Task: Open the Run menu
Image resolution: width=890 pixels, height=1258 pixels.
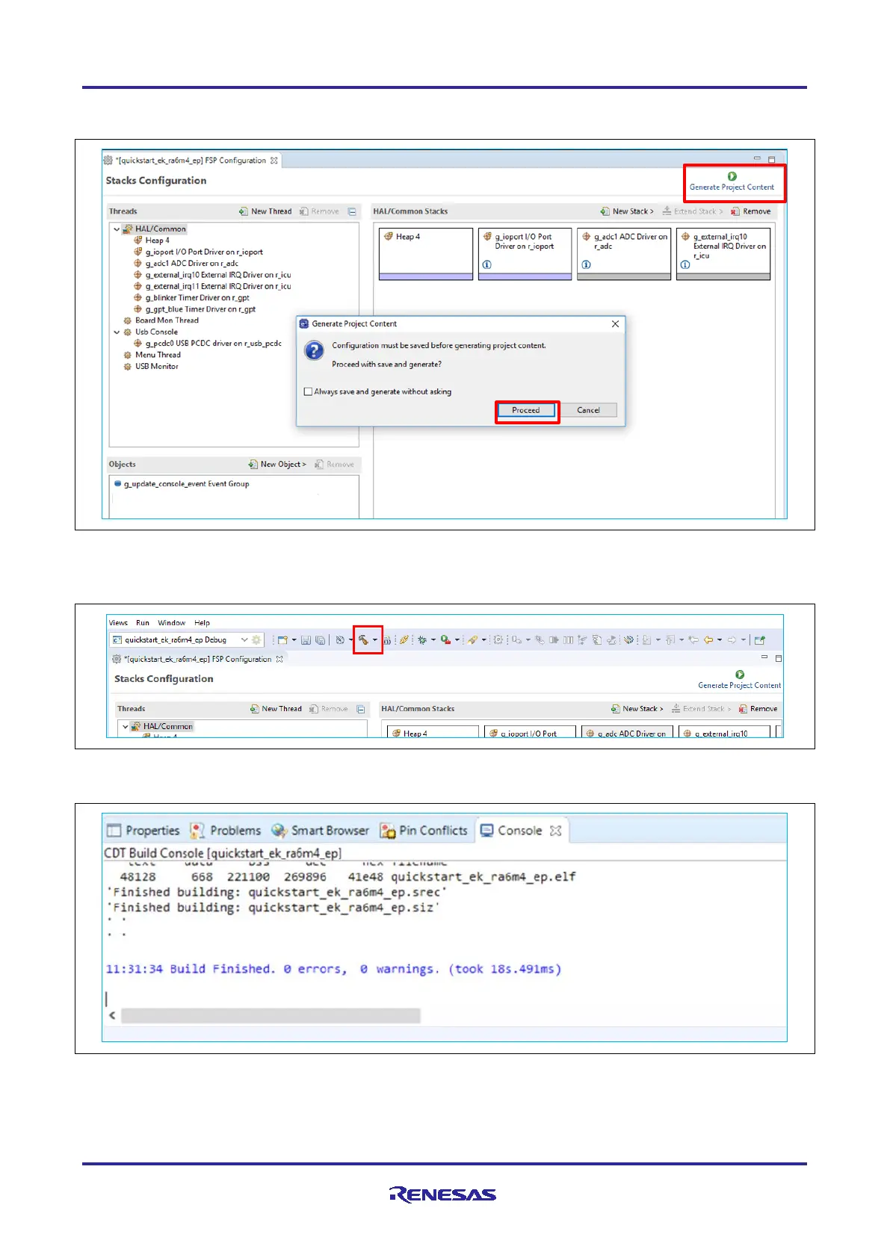Action: pyautogui.click(x=143, y=623)
